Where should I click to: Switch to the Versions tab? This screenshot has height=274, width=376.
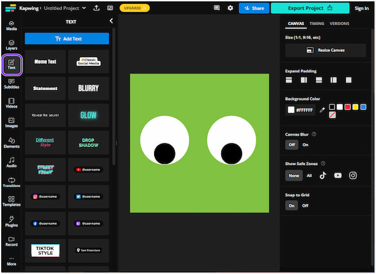(340, 24)
